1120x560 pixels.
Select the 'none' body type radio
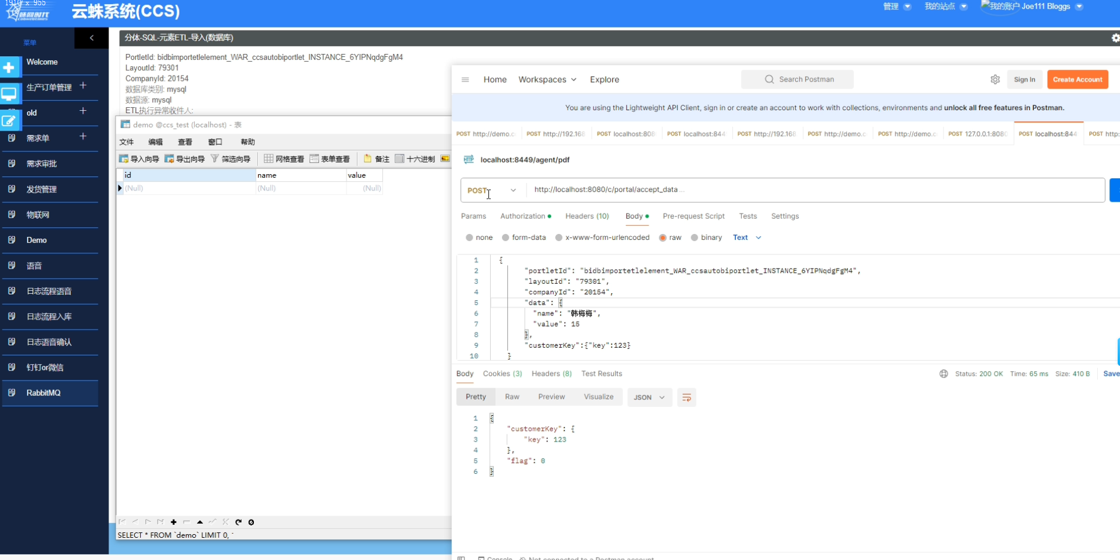(469, 237)
